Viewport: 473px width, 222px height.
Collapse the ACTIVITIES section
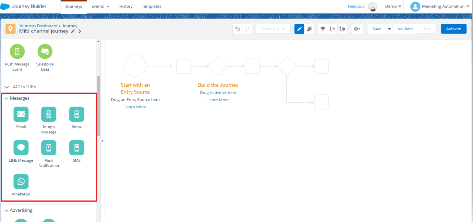(7, 87)
